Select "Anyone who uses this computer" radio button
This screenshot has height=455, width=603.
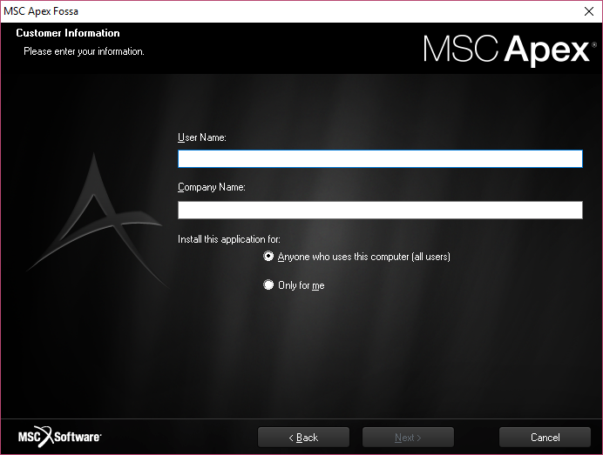pos(268,256)
